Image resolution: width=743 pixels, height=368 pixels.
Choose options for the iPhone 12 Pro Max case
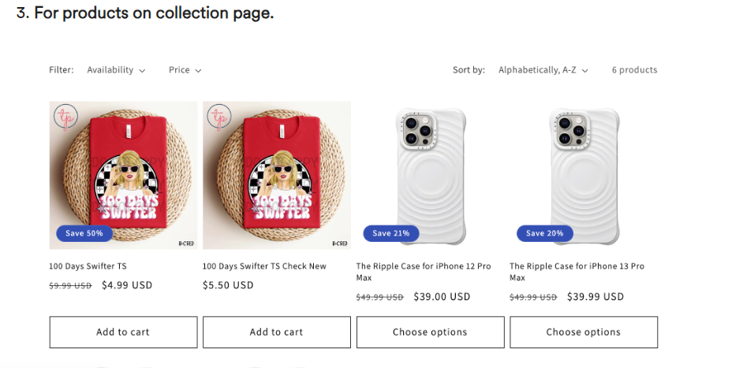[430, 332]
